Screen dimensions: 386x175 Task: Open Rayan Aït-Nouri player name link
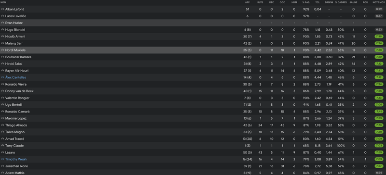click(17, 71)
